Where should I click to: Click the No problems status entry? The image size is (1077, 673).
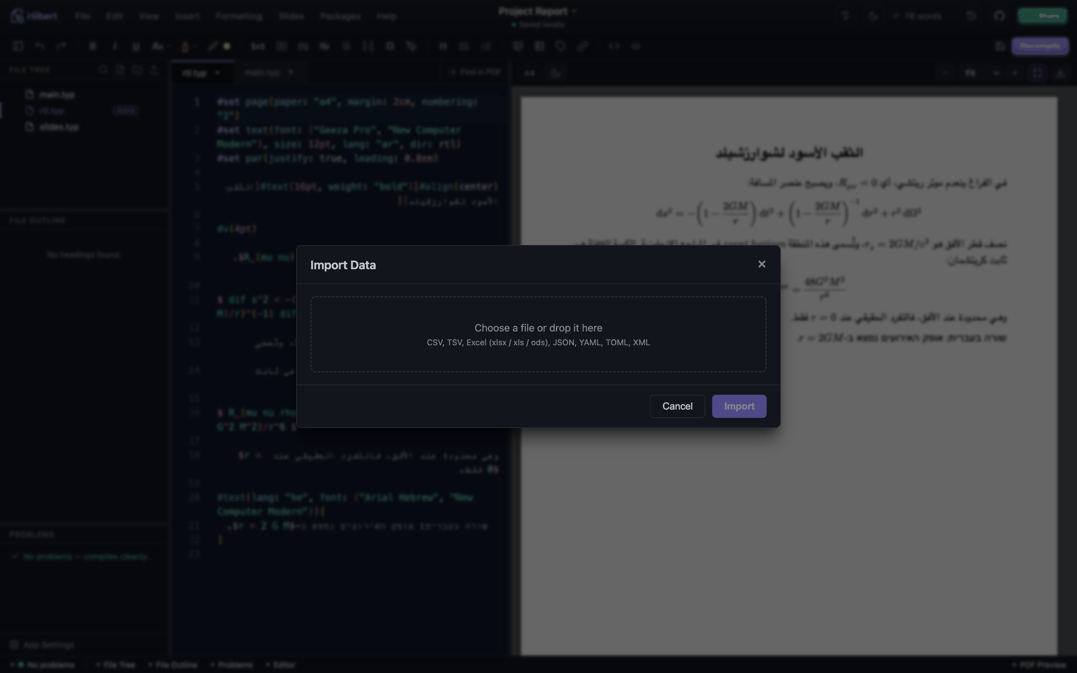click(x=46, y=665)
